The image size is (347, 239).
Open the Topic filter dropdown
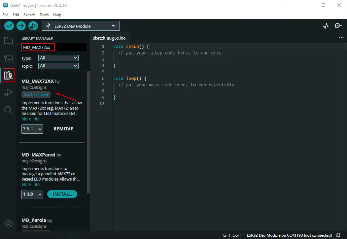click(x=58, y=66)
